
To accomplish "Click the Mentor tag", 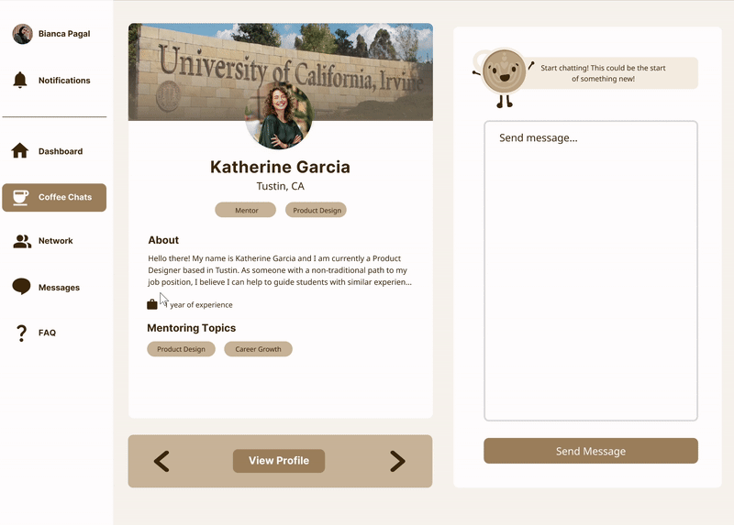I will pos(246,210).
